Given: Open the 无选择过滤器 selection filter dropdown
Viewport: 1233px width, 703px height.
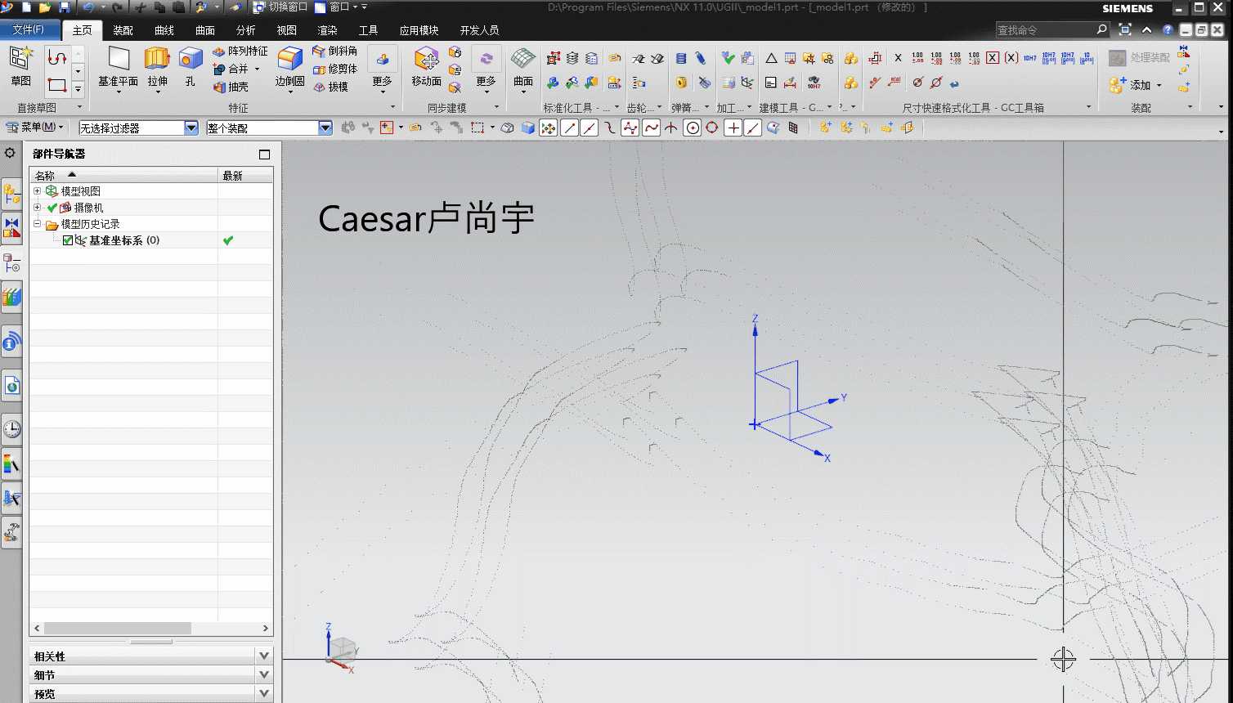Looking at the screenshot, I should (191, 128).
